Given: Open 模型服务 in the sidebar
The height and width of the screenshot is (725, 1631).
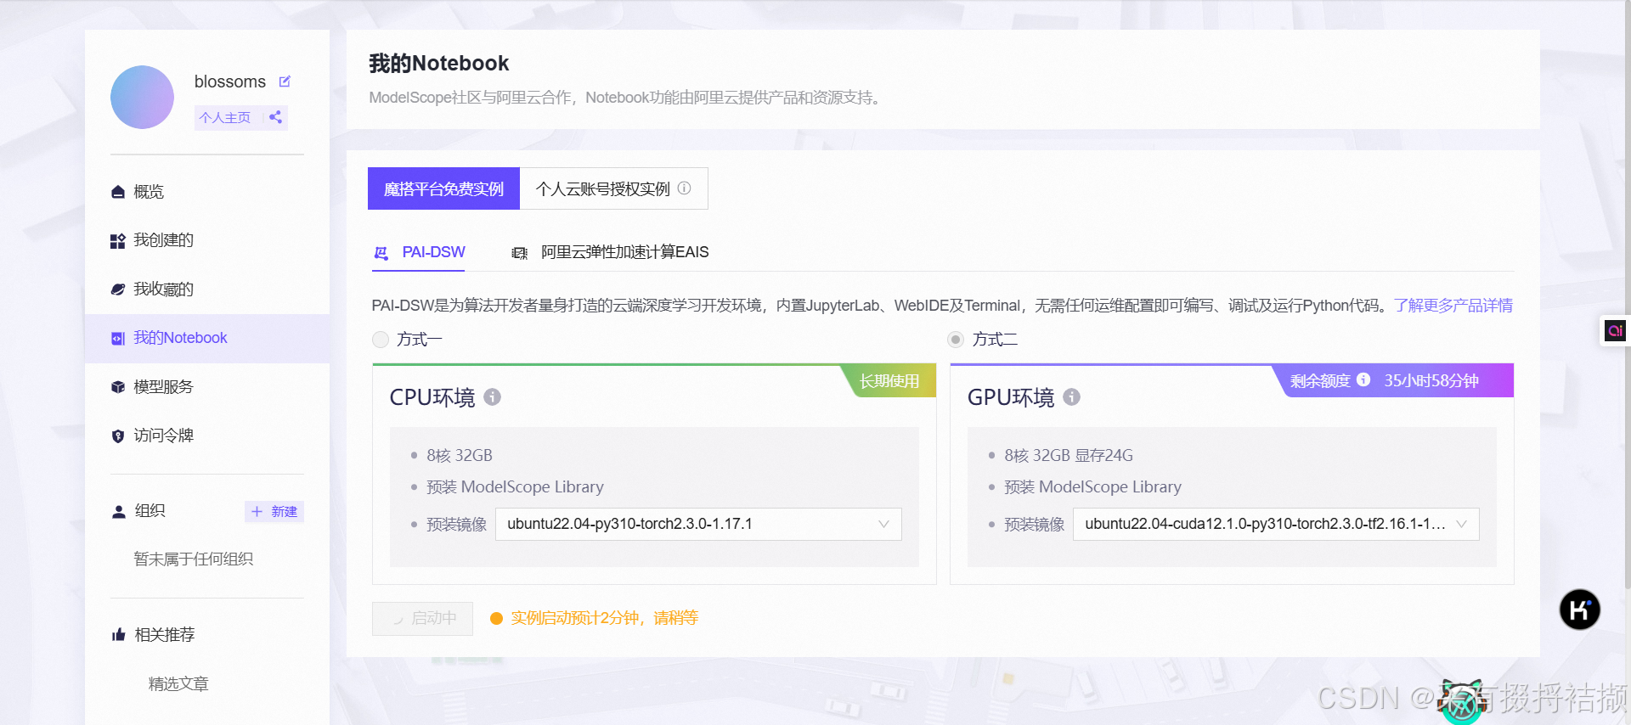Looking at the screenshot, I should [207, 387].
